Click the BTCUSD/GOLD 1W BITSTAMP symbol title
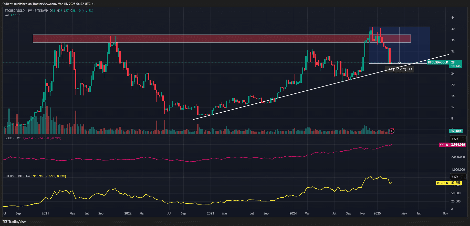Viewport: 470px width, 226px height. pos(26,11)
